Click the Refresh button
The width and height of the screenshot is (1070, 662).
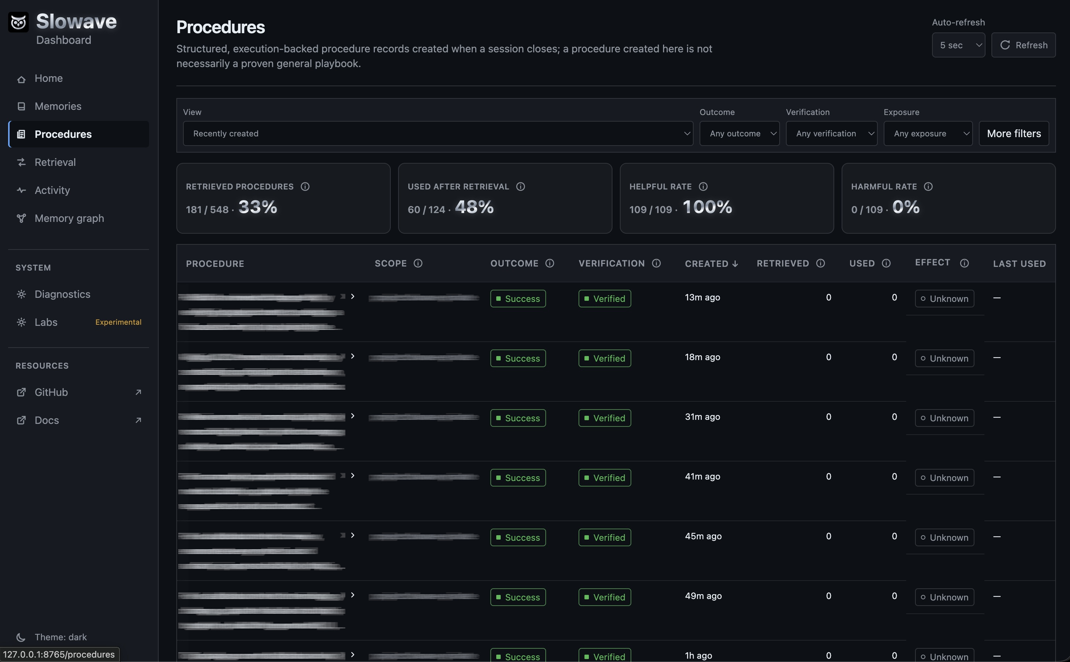coord(1024,45)
